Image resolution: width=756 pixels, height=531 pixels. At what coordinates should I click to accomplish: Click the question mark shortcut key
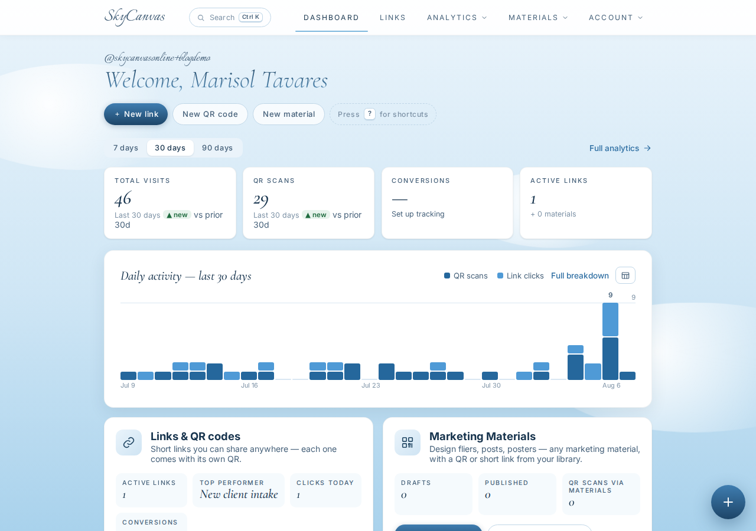click(x=370, y=114)
